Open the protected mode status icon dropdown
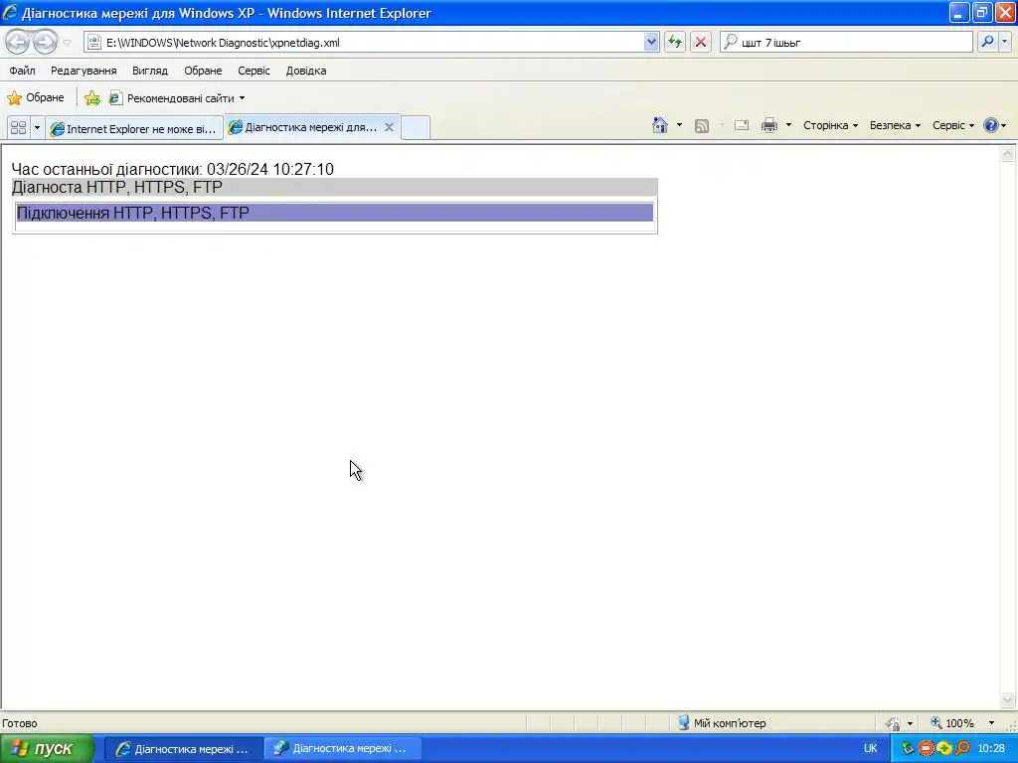The height and width of the screenshot is (763, 1018). pos(899,723)
